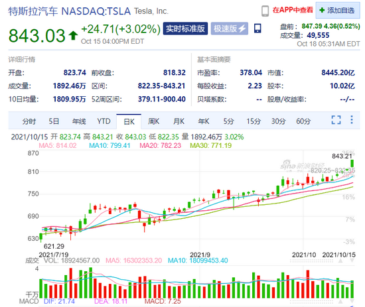Click the volume MA10: 18099453.40 label
Image resolution: width=365 pixels, height=307 pixels.
pyautogui.click(x=198, y=261)
